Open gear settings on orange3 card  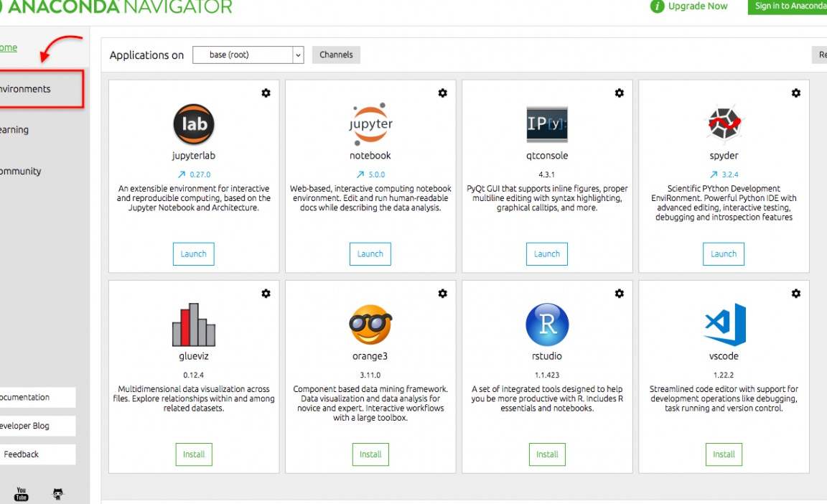pyautogui.click(x=442, y=293)
